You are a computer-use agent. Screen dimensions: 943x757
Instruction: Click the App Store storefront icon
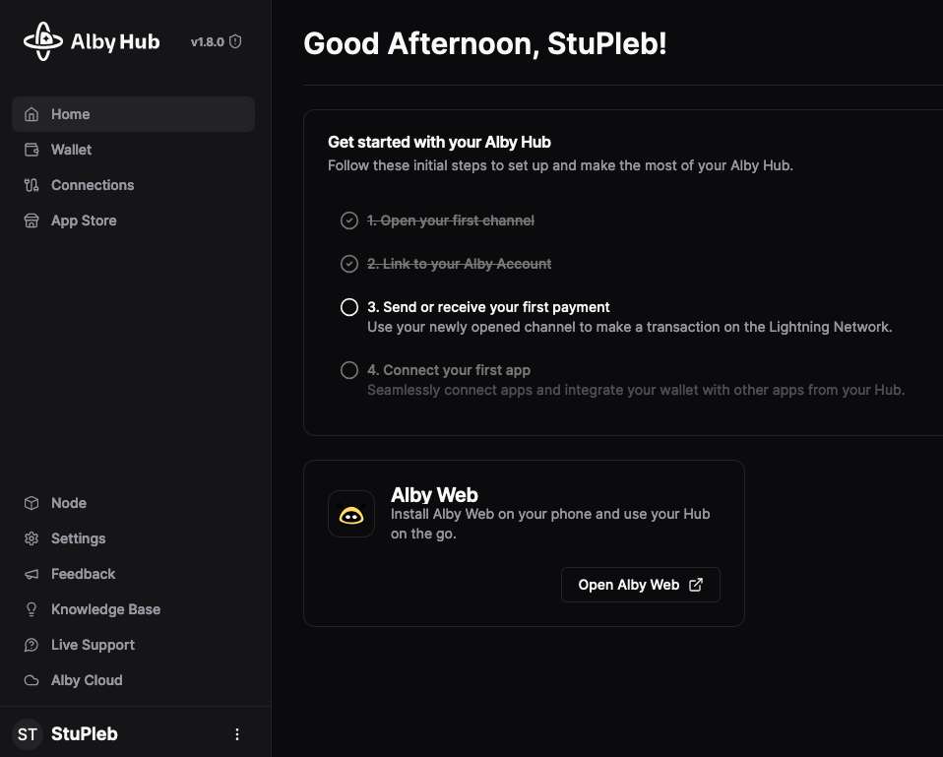31,221
